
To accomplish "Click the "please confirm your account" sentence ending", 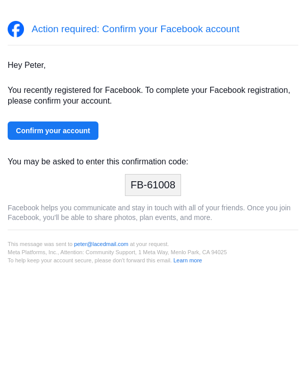I will [x=60, y=101].
